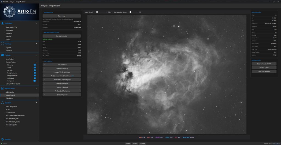Open the Filters page
Screen dimensions: 281x145
pyautogui.click(x=8, y=39)
